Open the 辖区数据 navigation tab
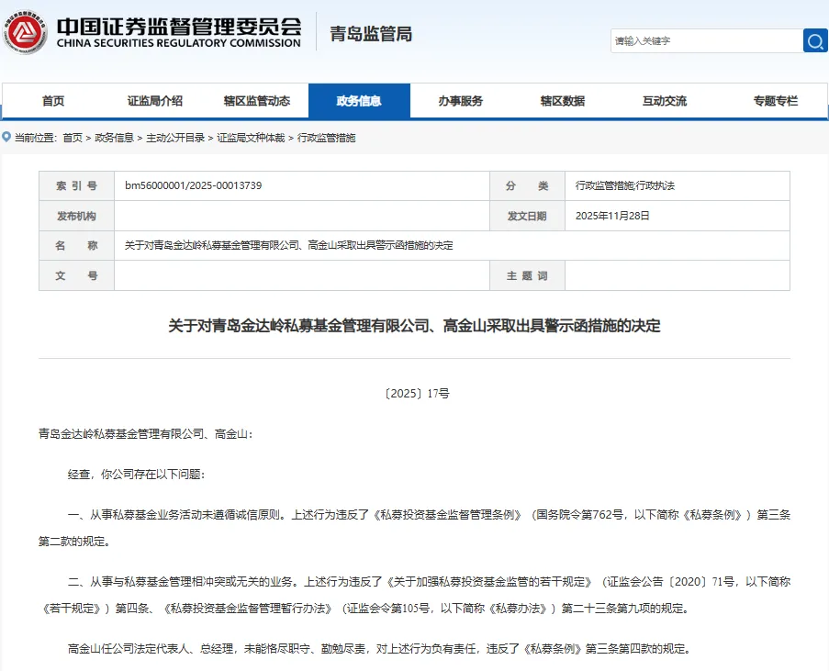829x671 pixels. tap(562, 101)
